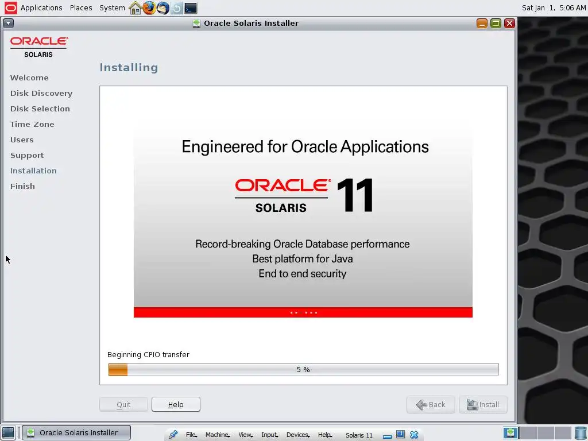Open the VirtualBox Machine menu

(x=218, y=435)
